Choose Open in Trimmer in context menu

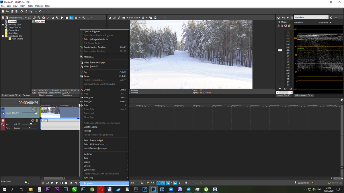click(x=104, y=31)
